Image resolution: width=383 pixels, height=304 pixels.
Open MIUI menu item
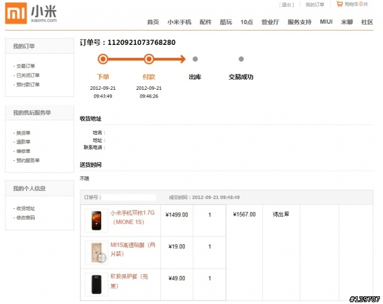pyautogui.click(x=326, y=22)
